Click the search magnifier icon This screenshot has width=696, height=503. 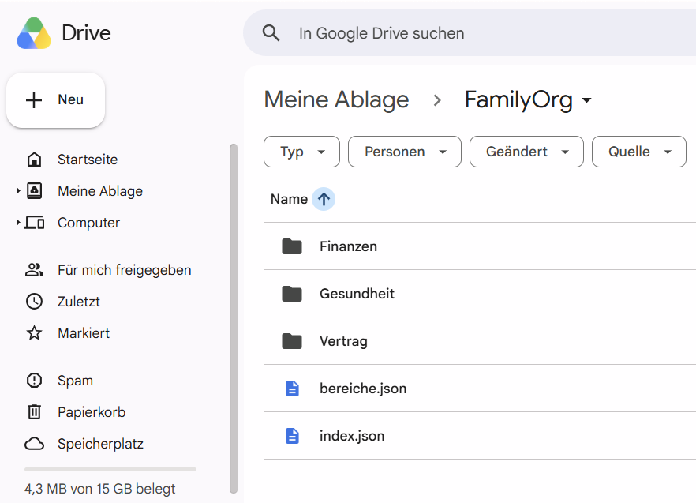tap(271, 33)
